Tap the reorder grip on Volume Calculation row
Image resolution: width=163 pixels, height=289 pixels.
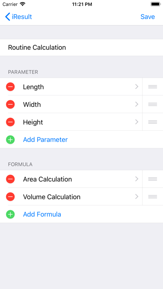point(153,197)
